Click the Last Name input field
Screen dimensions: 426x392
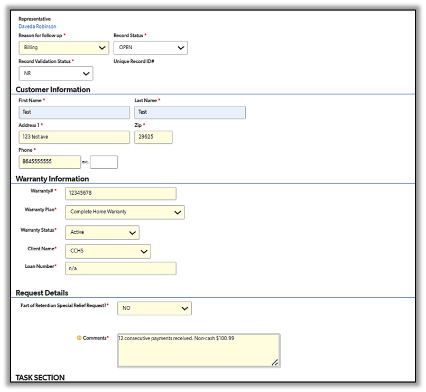pyautogui.click(x=190, y=112)
